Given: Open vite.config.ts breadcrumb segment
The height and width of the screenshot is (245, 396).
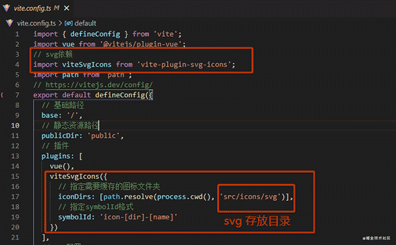Looking at the screenshot, I should coord(36,23).
